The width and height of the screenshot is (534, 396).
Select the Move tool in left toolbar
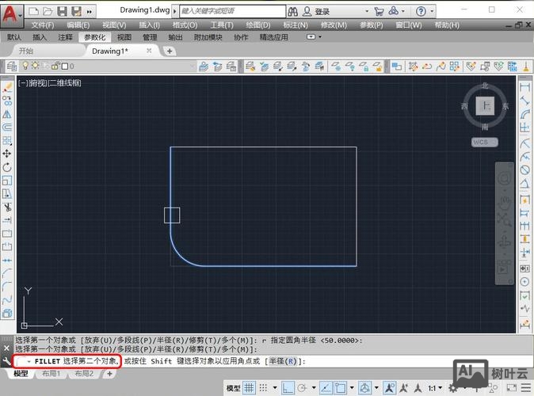[6, 153]
